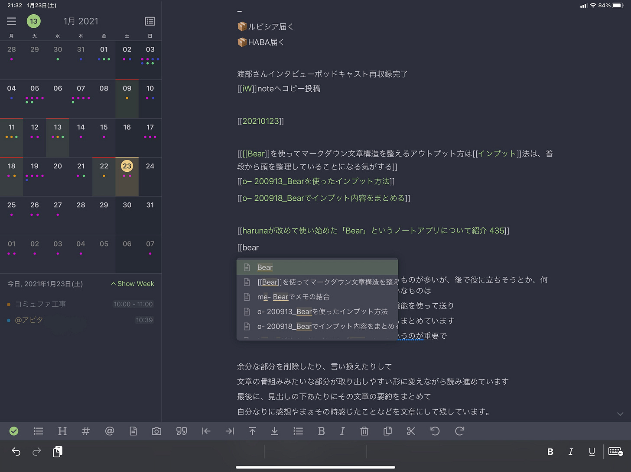The width and height of the screenshot is (631, 472).
Task: Collapse calendar with Show Week
Action: 133,284
